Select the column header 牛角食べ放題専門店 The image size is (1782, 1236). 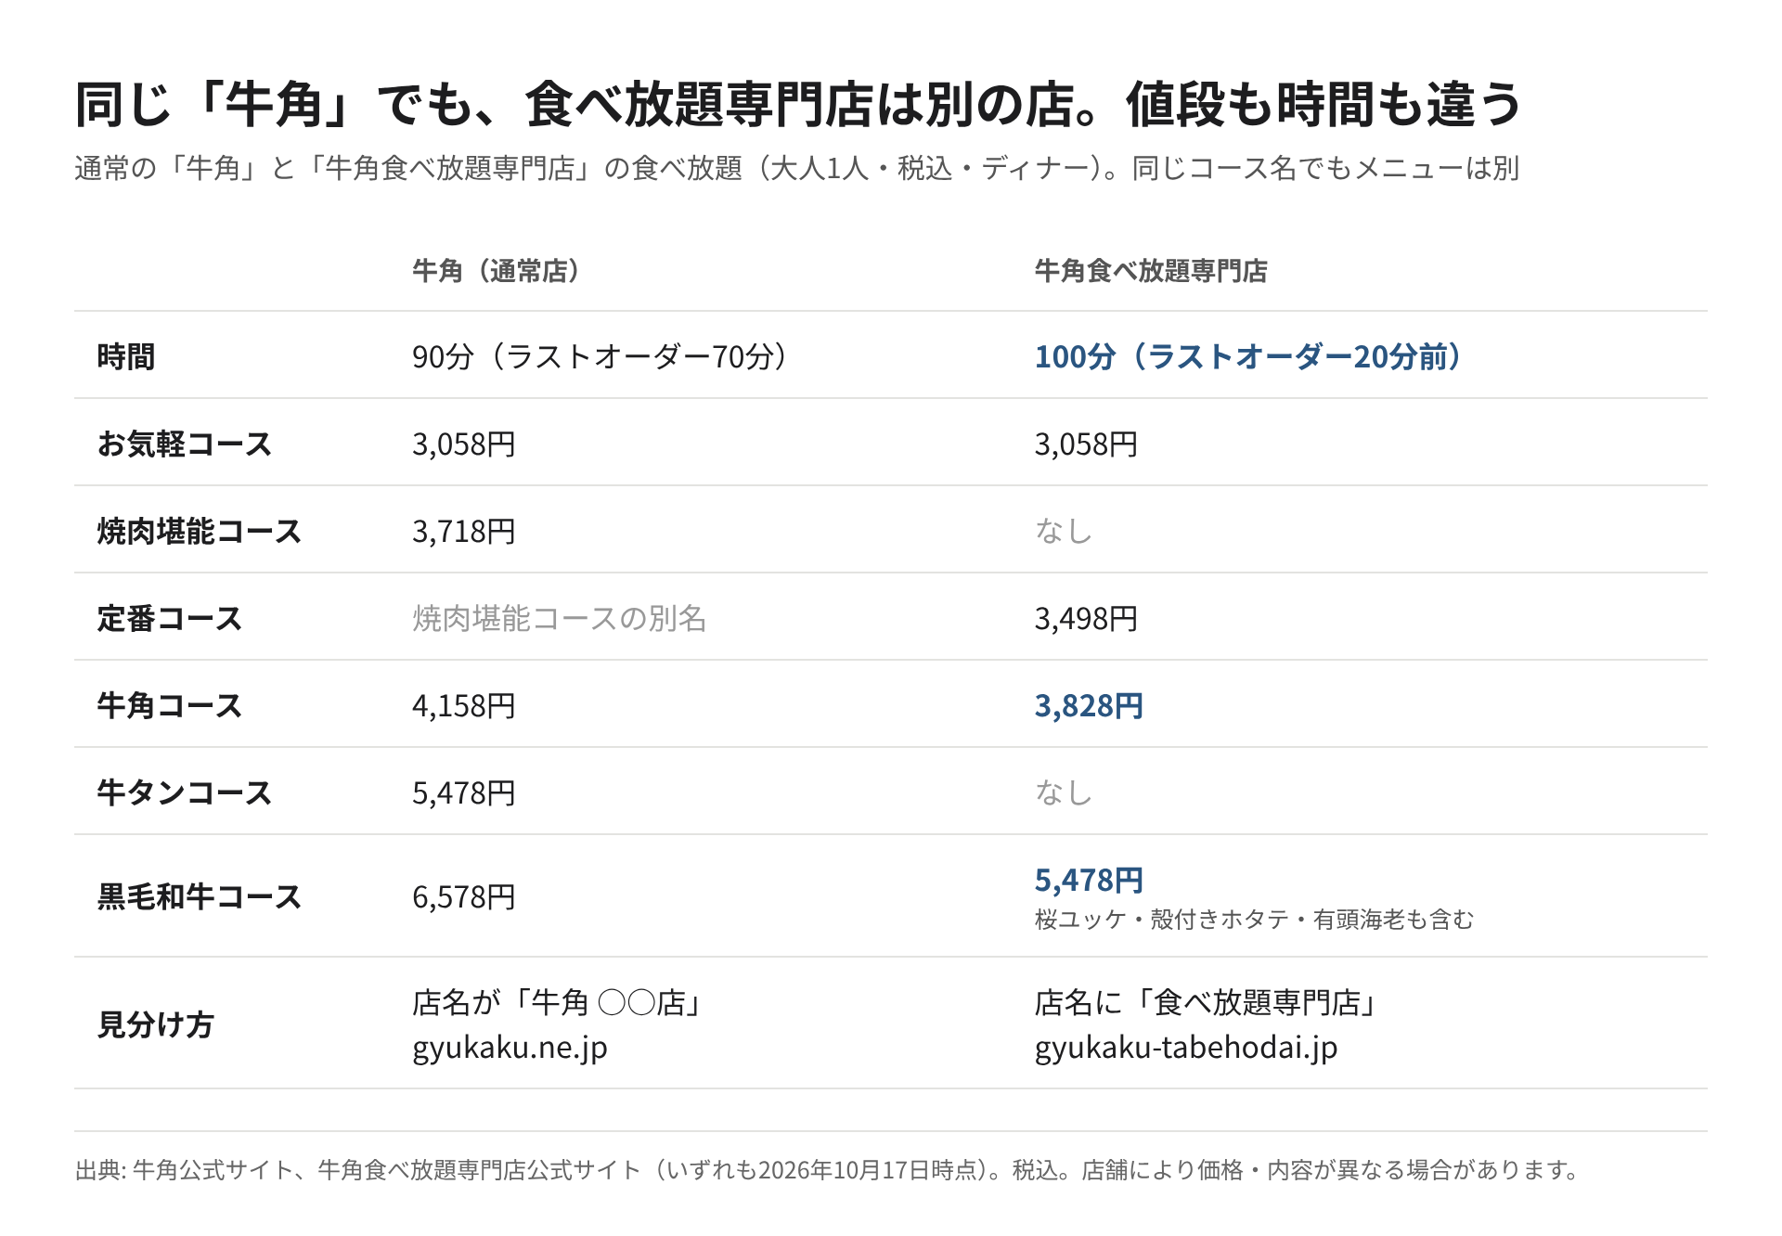[1151, 271]
